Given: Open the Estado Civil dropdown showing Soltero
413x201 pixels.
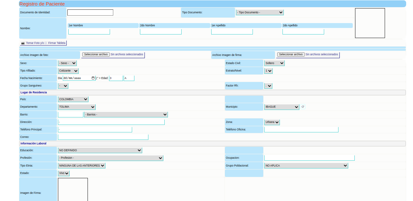Looking at the screenshot, I should (x=274, y=63).
